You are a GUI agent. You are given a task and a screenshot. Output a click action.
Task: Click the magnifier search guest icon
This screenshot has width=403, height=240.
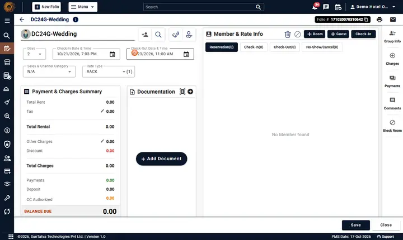[158, 35]
